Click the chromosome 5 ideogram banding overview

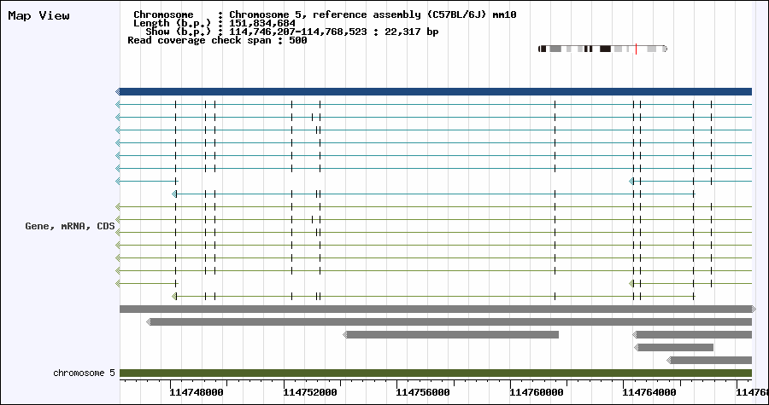[602, 49]
